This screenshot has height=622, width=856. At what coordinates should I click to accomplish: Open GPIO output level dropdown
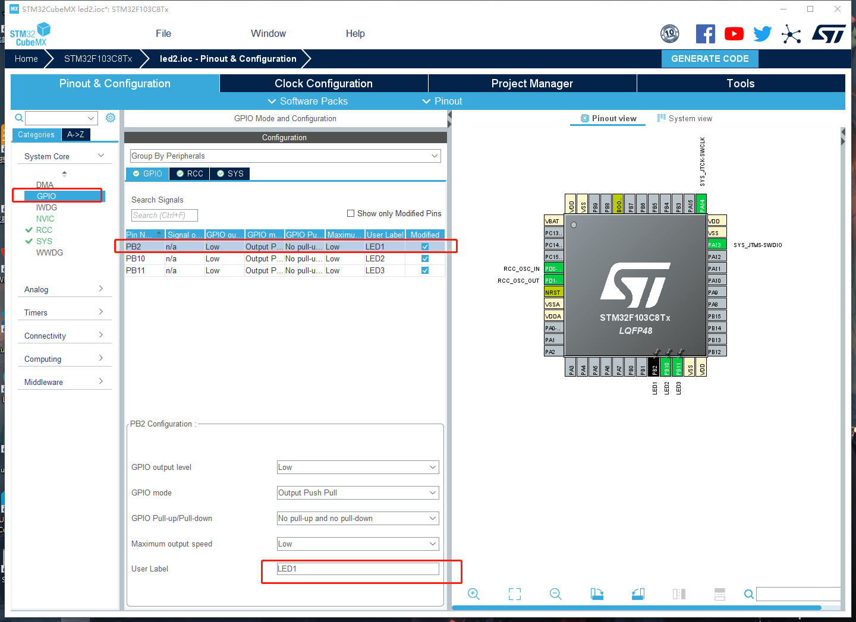(358, 467)
